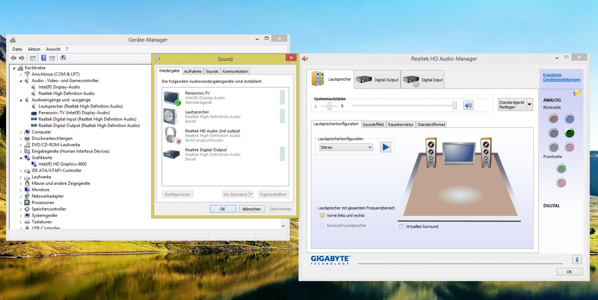This screenshot has height=300, width=598.
Task: Click the forward arrow in Geräte-Manager toolbar
Action: point(22,58)
